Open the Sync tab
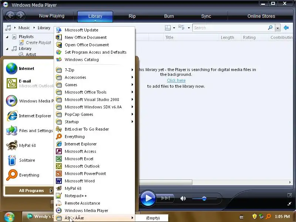The image size is (296, 222). click(x=206, y=16)
